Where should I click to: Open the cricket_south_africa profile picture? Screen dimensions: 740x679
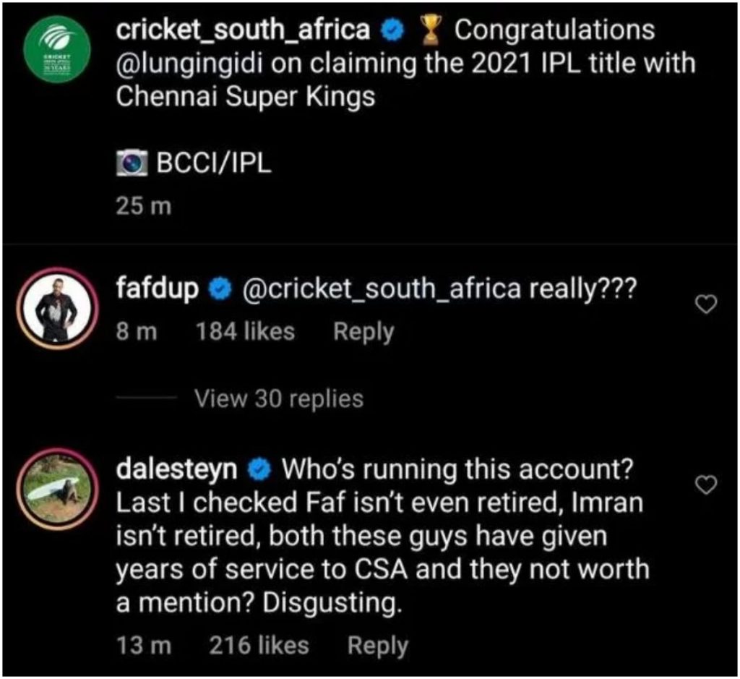[x=53, y=56]
